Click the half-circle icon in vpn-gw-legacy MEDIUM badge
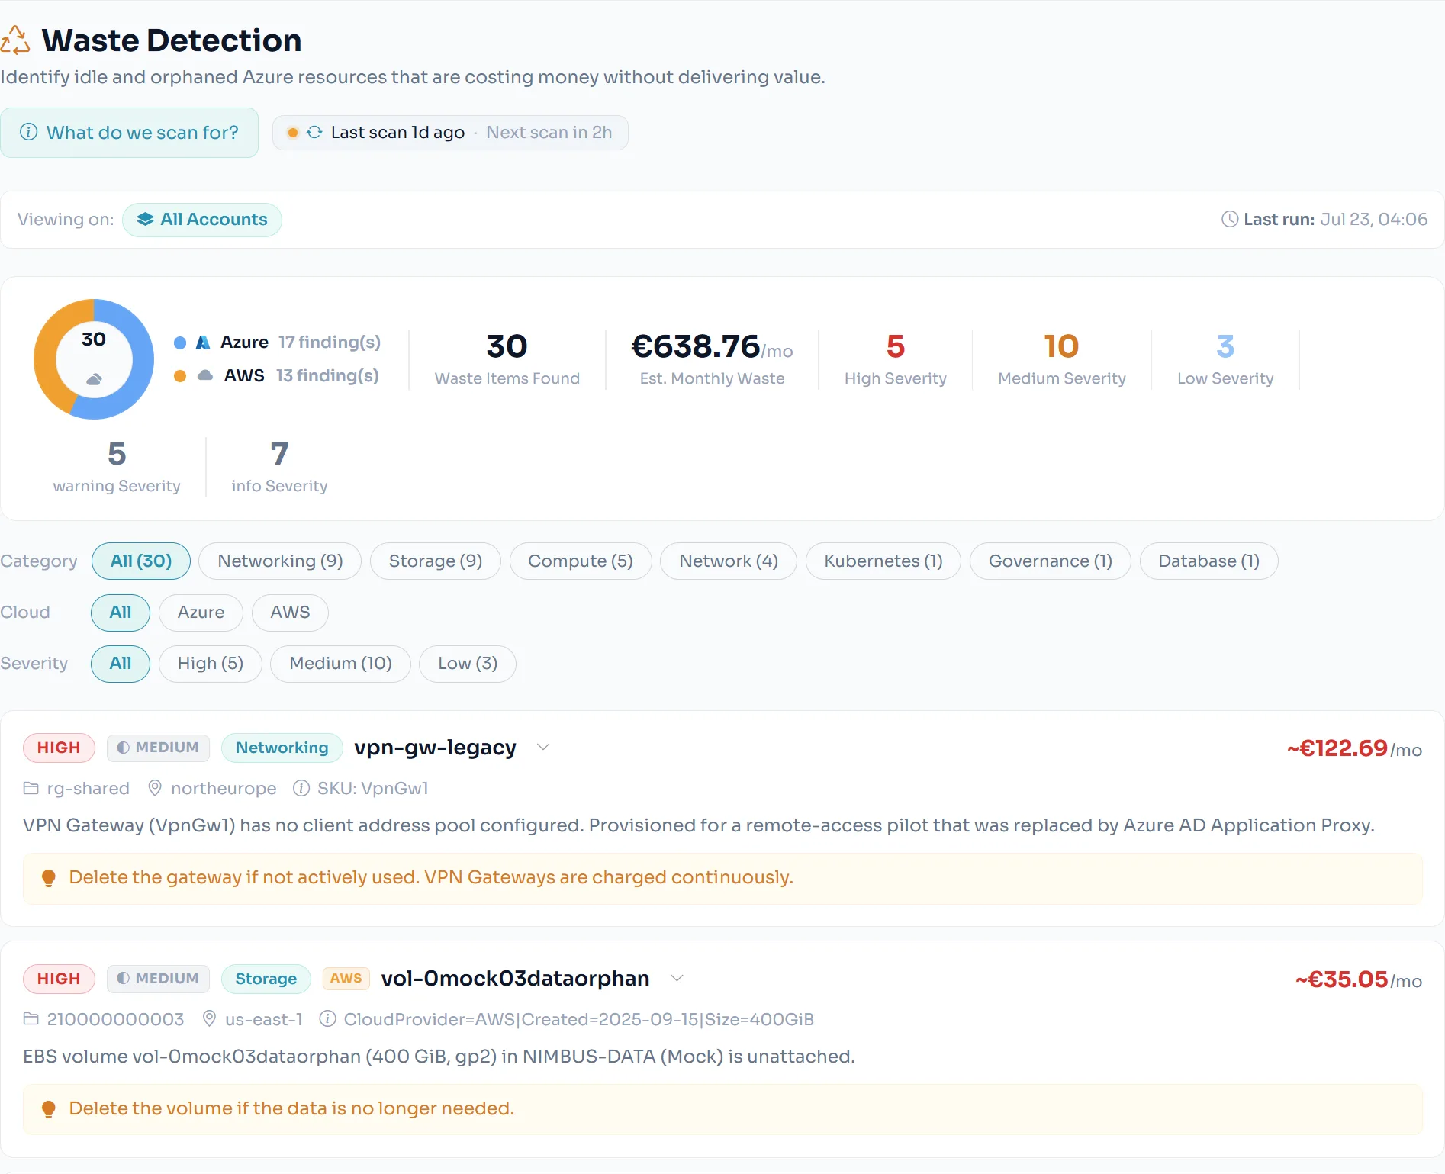The width and height of the screenshot is (1445, 1174). point(123,748)
